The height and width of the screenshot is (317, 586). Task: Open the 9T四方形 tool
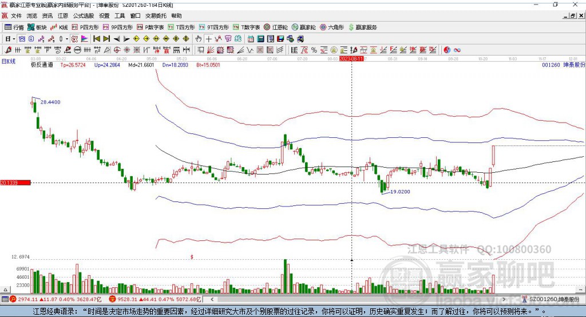tap(214, 27)
